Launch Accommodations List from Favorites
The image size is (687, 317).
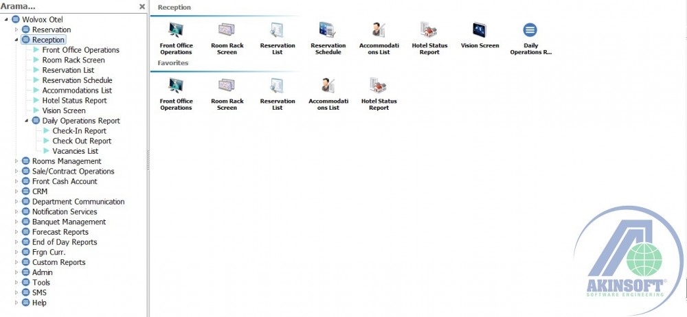pyautogui.click(x=328, y=94)
